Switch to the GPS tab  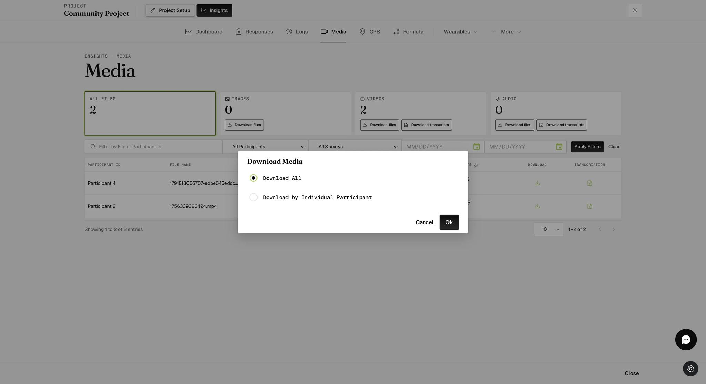tap(370, 32)
